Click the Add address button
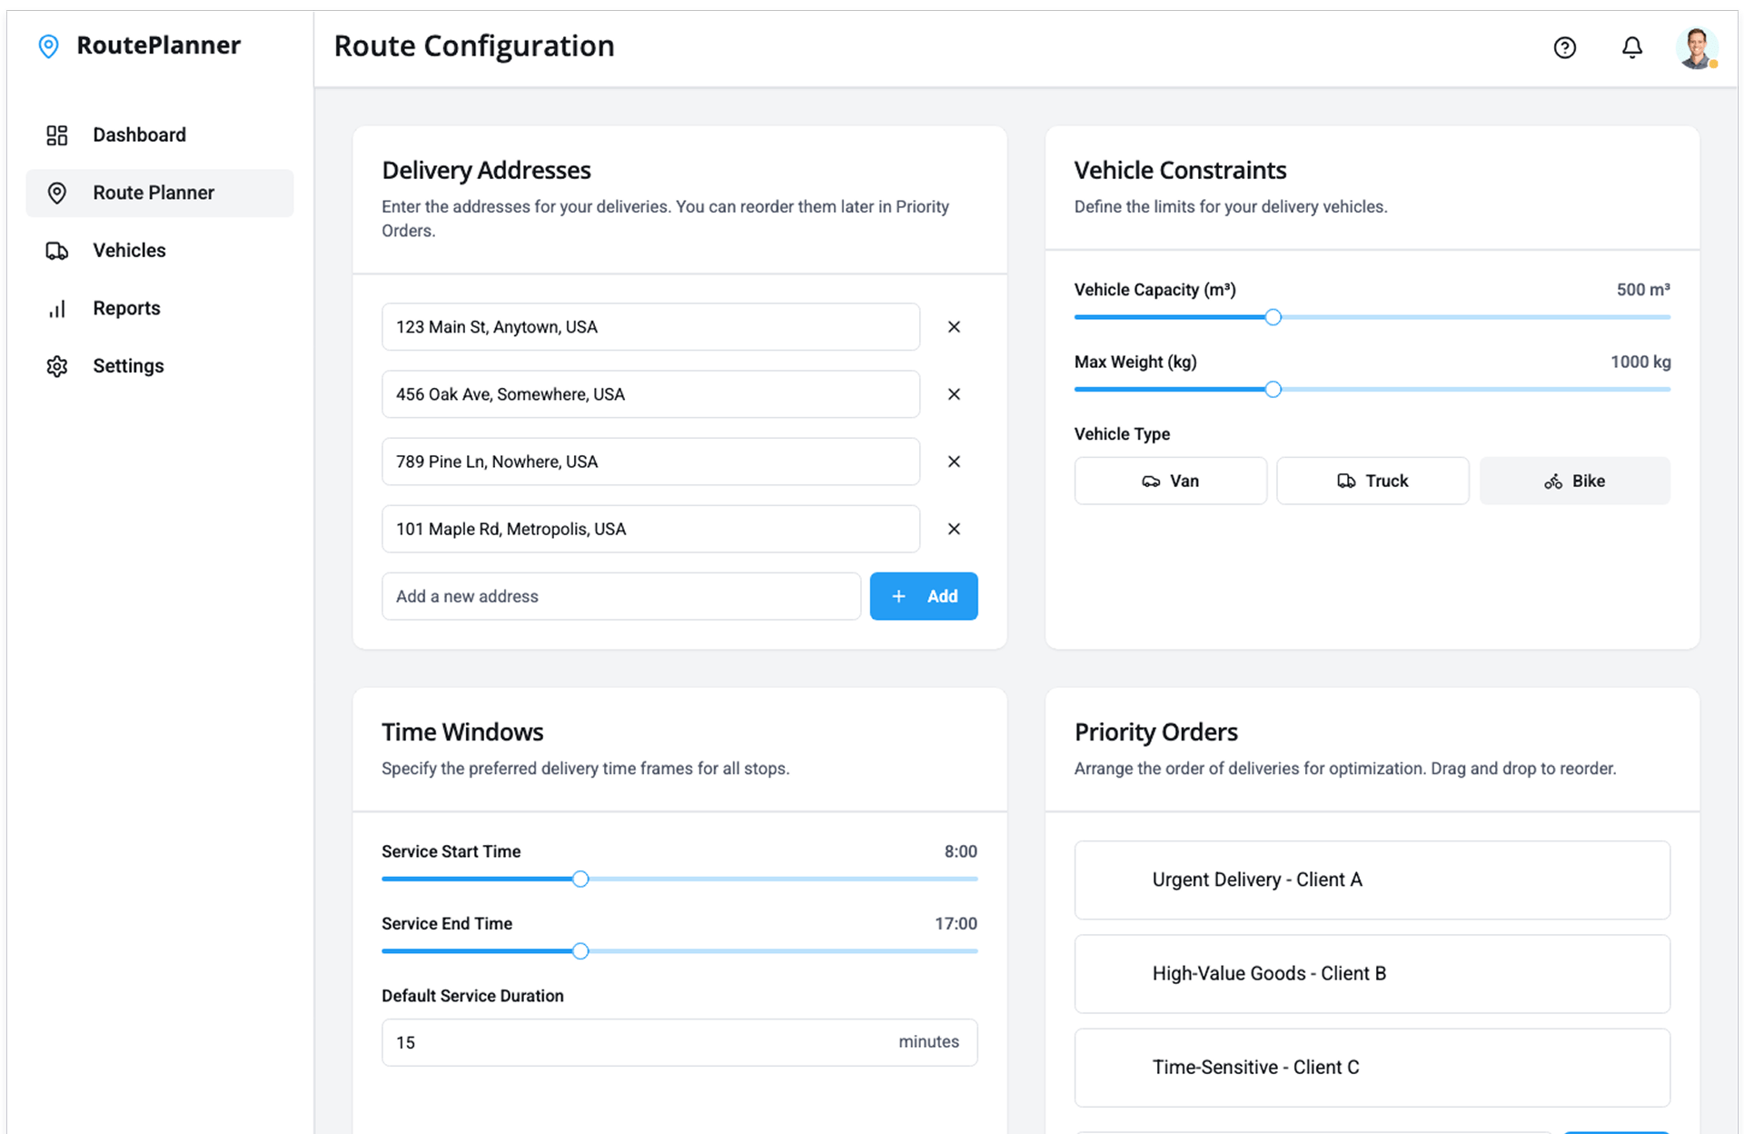The height and width of the screenshot is (1134, 1744). 923,596
